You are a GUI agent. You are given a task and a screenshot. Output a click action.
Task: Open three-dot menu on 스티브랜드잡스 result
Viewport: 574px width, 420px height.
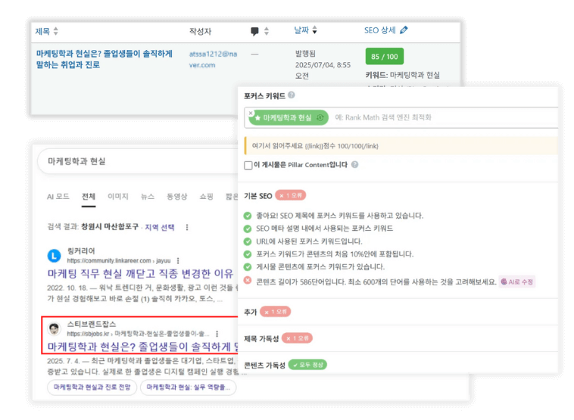(x=217, y=334)
